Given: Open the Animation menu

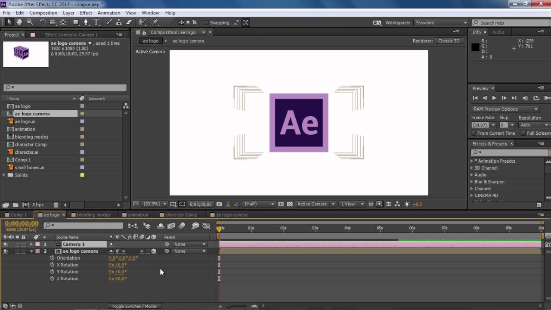Looking at the screenshot, I should click(x=109, y=13).
